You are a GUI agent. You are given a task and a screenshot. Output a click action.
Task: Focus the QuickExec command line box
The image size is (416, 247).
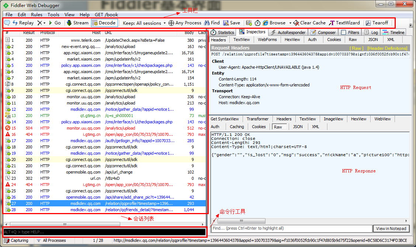tap(104, 232)
